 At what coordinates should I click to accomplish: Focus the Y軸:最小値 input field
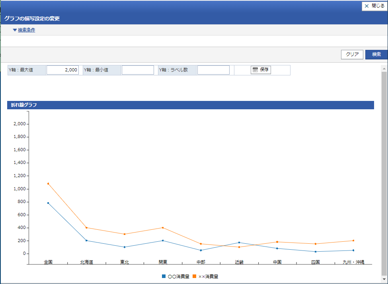(x=138, y=70)
